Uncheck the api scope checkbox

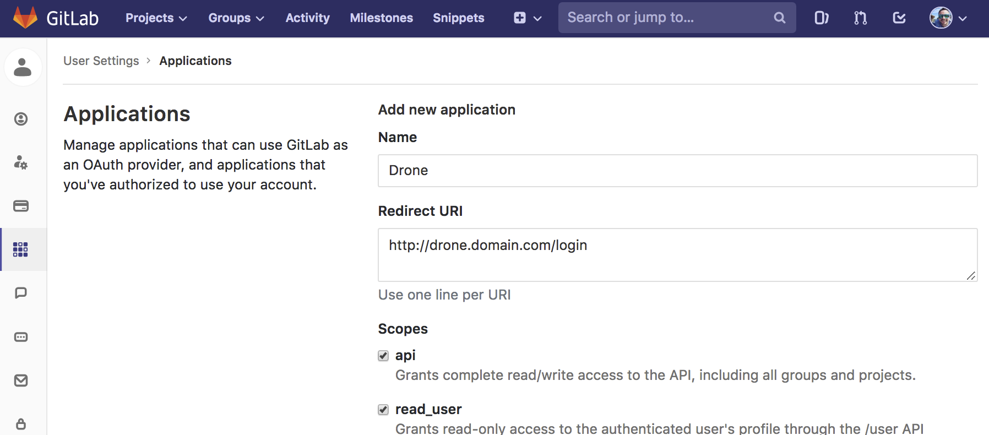[x=383, y=356]
